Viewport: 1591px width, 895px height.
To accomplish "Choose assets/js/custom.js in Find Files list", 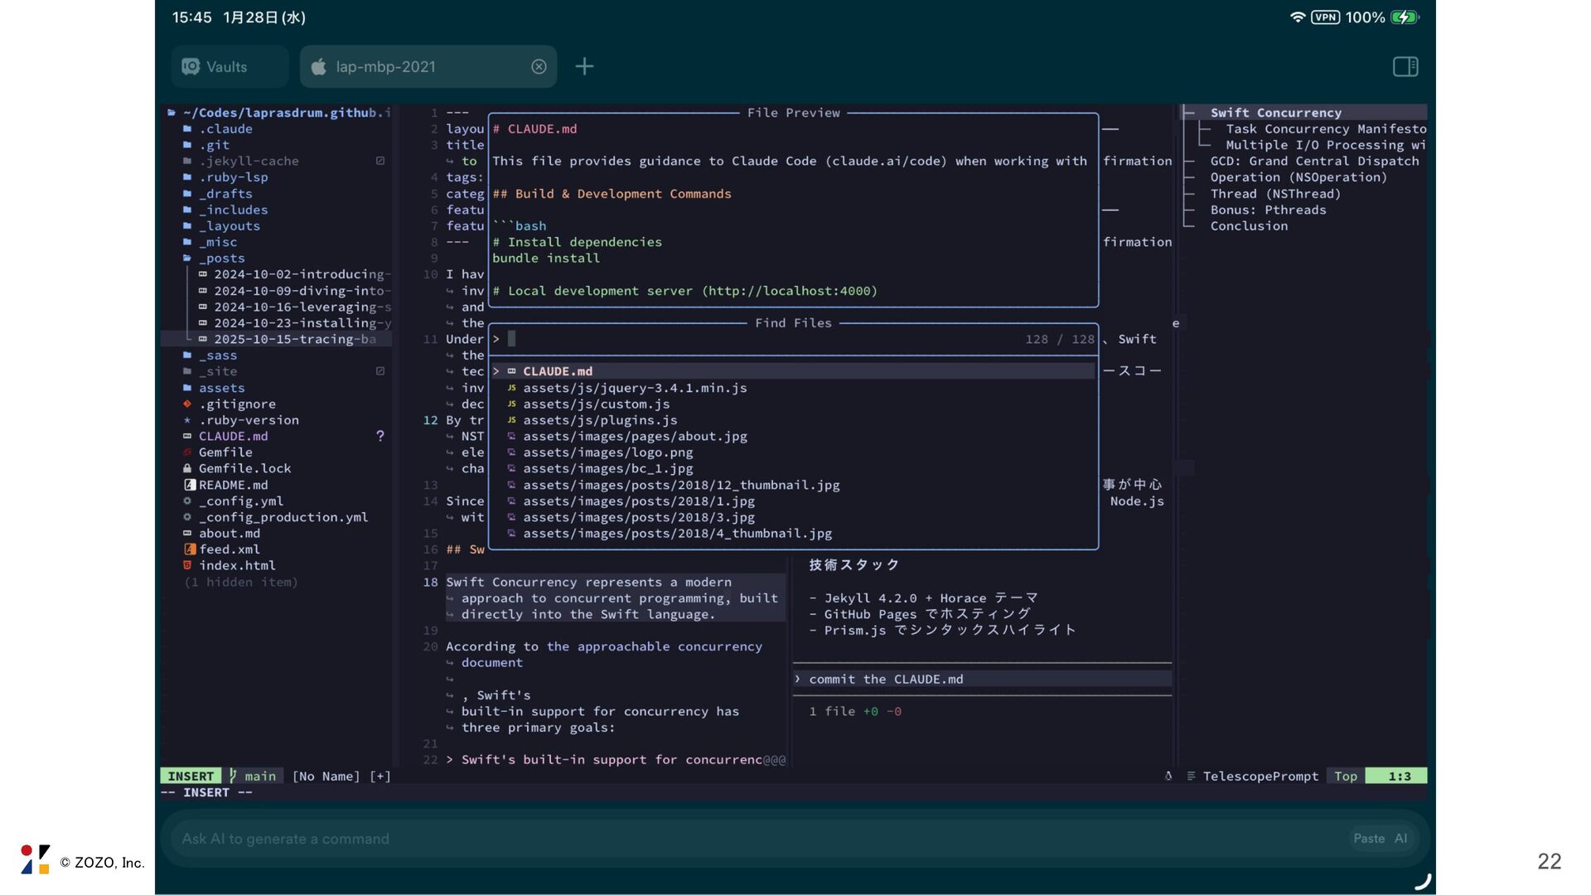I will pos(596,404).
